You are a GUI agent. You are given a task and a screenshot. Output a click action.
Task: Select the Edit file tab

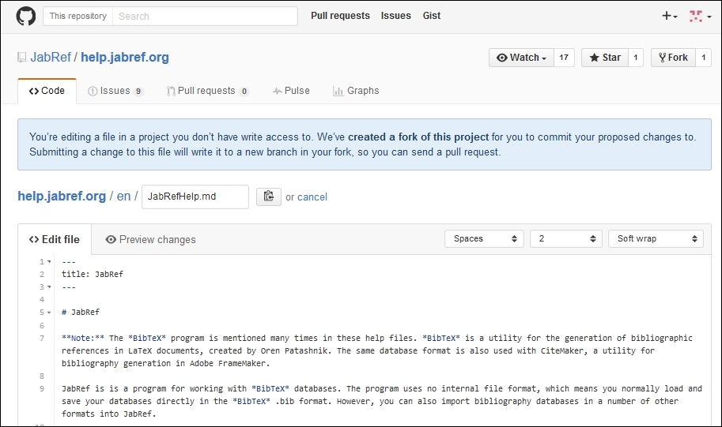tap(55, 239)
